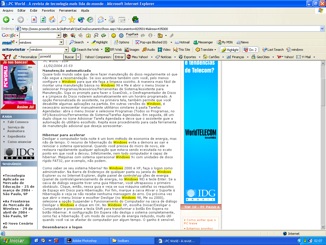The height and width of the screenshot is (245, 326).
Task: Open the Favoritos menu
Action: pos(48,10)
